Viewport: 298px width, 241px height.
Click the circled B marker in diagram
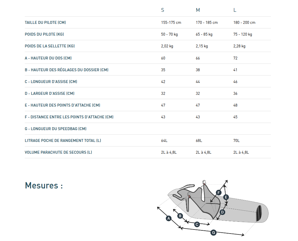[180, 216]
